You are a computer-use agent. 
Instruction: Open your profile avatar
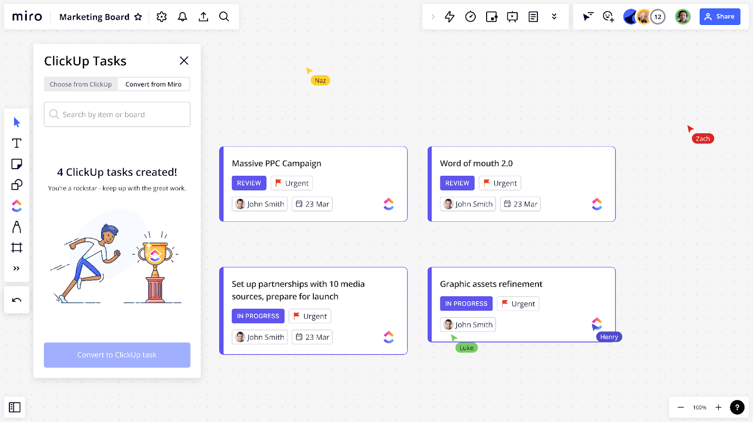click(x=683, y=17)
